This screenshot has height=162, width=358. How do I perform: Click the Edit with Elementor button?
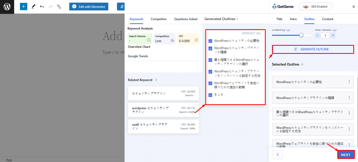click(89, 7)
